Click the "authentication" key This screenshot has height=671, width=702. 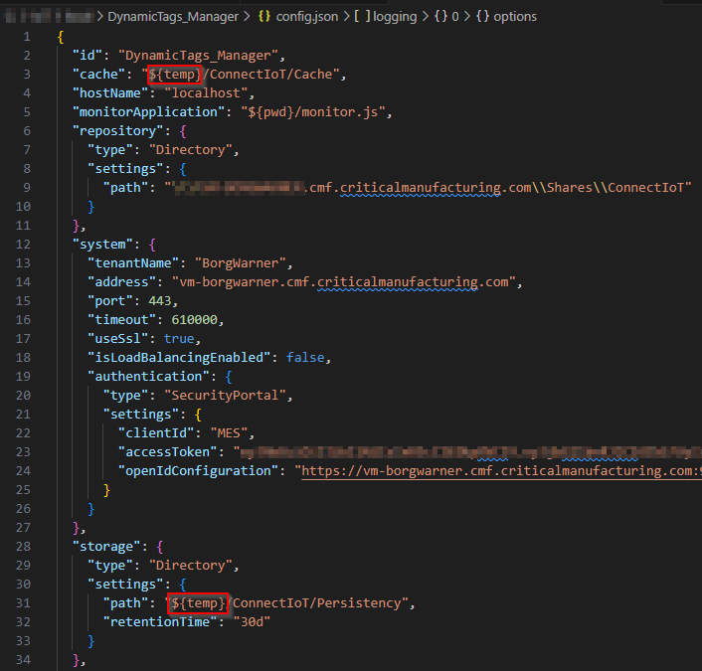[148, 376]
